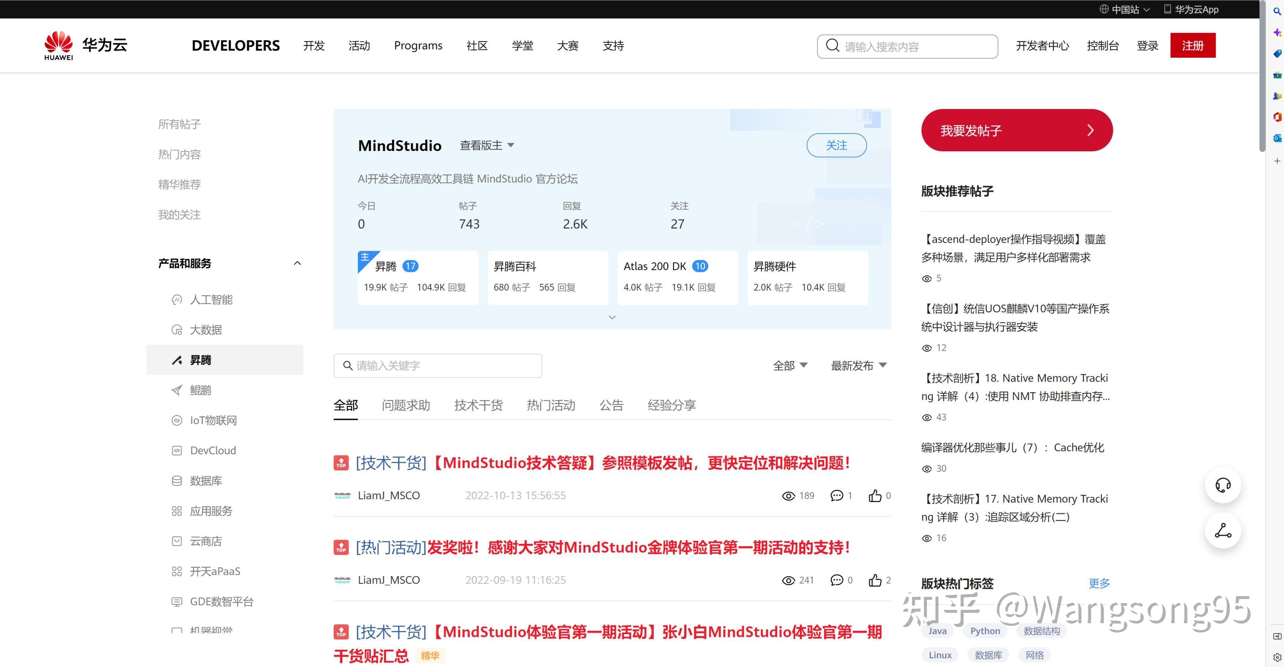The image size is (1284, 667).
Task: Click the 请输入关键字 search input field
Action: point(438,365)
